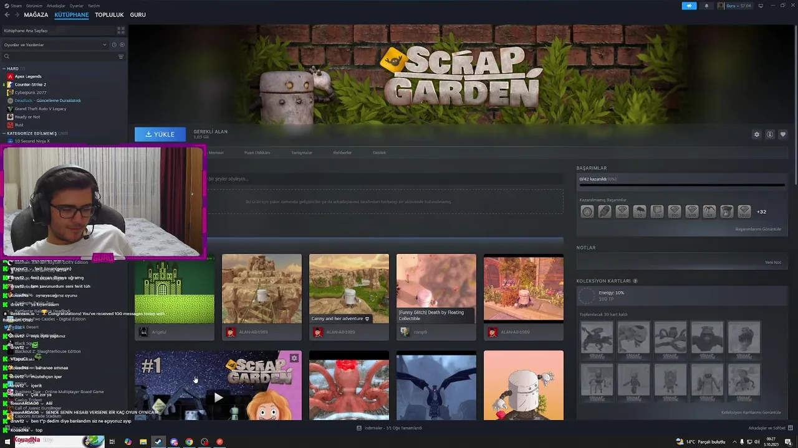Open Steam from the taskbar
The image size is (798, 448).
158,442
